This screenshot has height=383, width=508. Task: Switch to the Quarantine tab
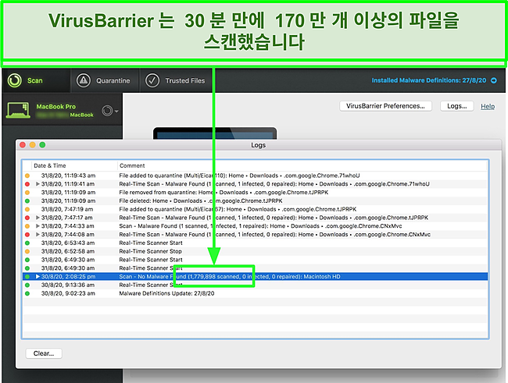coord(105,80)
